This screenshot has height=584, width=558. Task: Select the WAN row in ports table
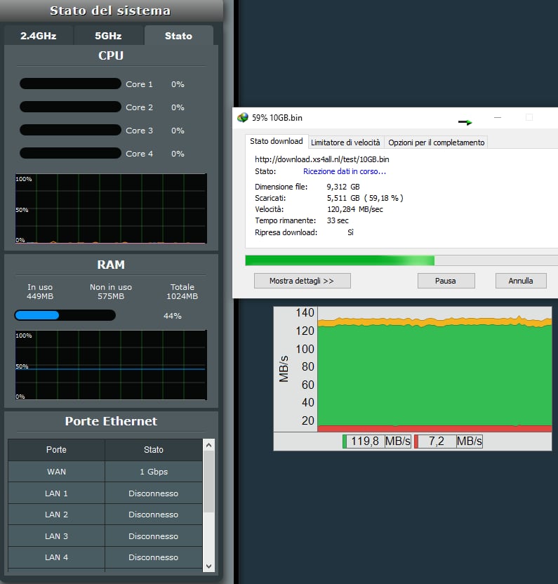[x=105, y=472]
